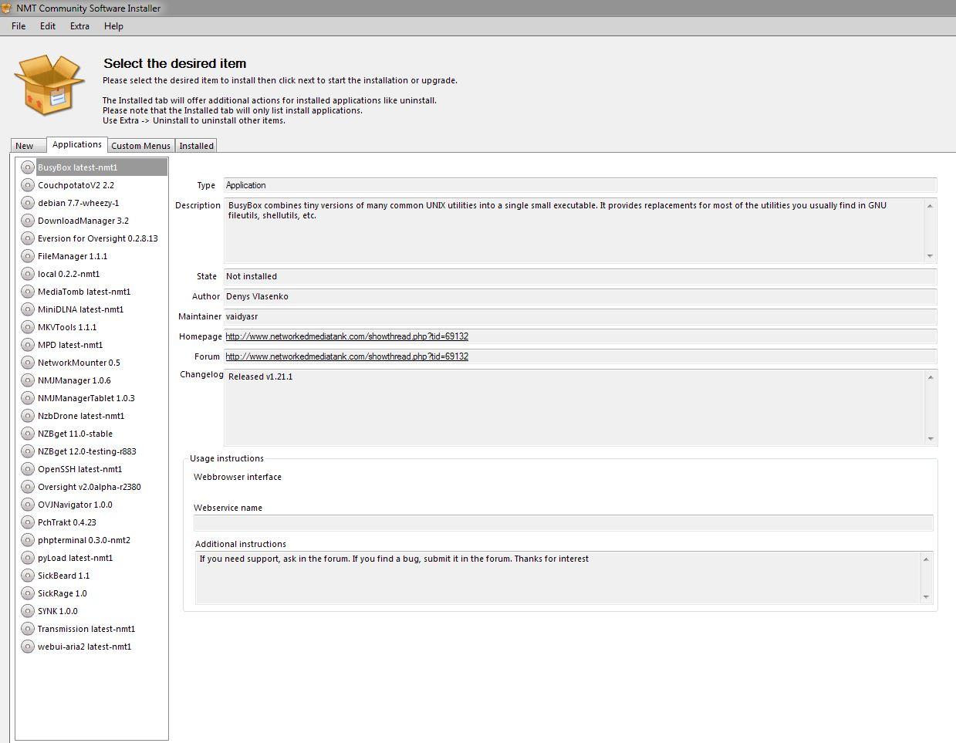Select the SickBeard 1.1 entry text
Image resolution: width=956 pixels, height=743 pixels.
63,576
